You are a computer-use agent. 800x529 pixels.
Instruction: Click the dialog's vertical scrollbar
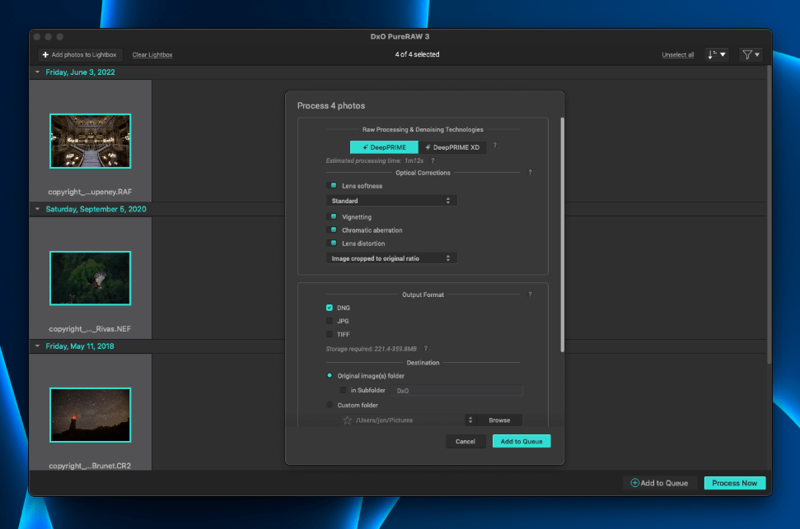point(562,234)
